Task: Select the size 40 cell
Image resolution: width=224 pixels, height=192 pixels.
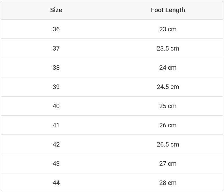Action: (56, 106)
